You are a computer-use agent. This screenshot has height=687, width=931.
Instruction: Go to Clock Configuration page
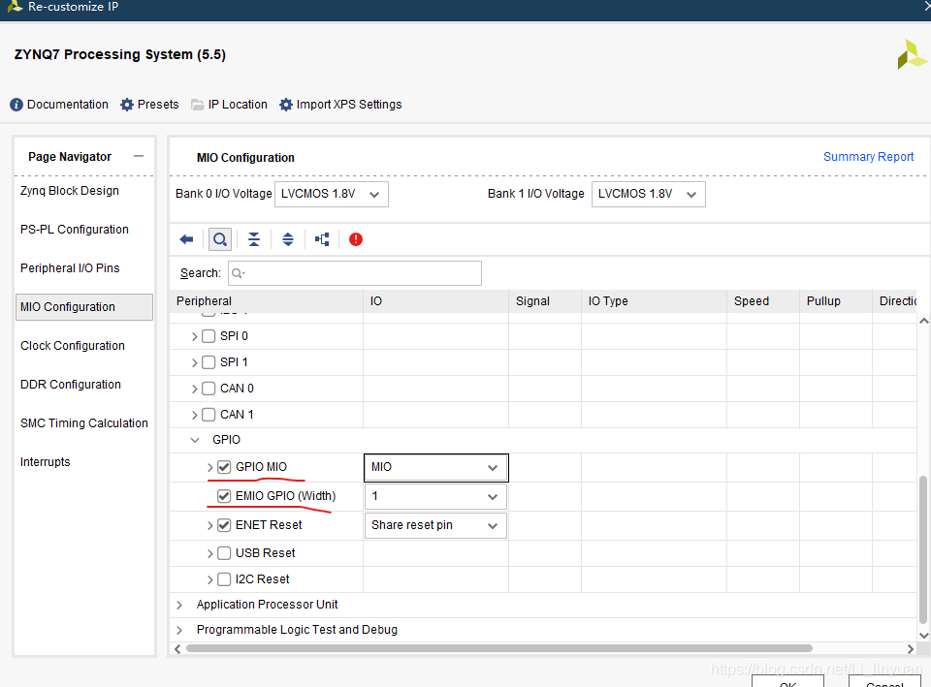73,345
